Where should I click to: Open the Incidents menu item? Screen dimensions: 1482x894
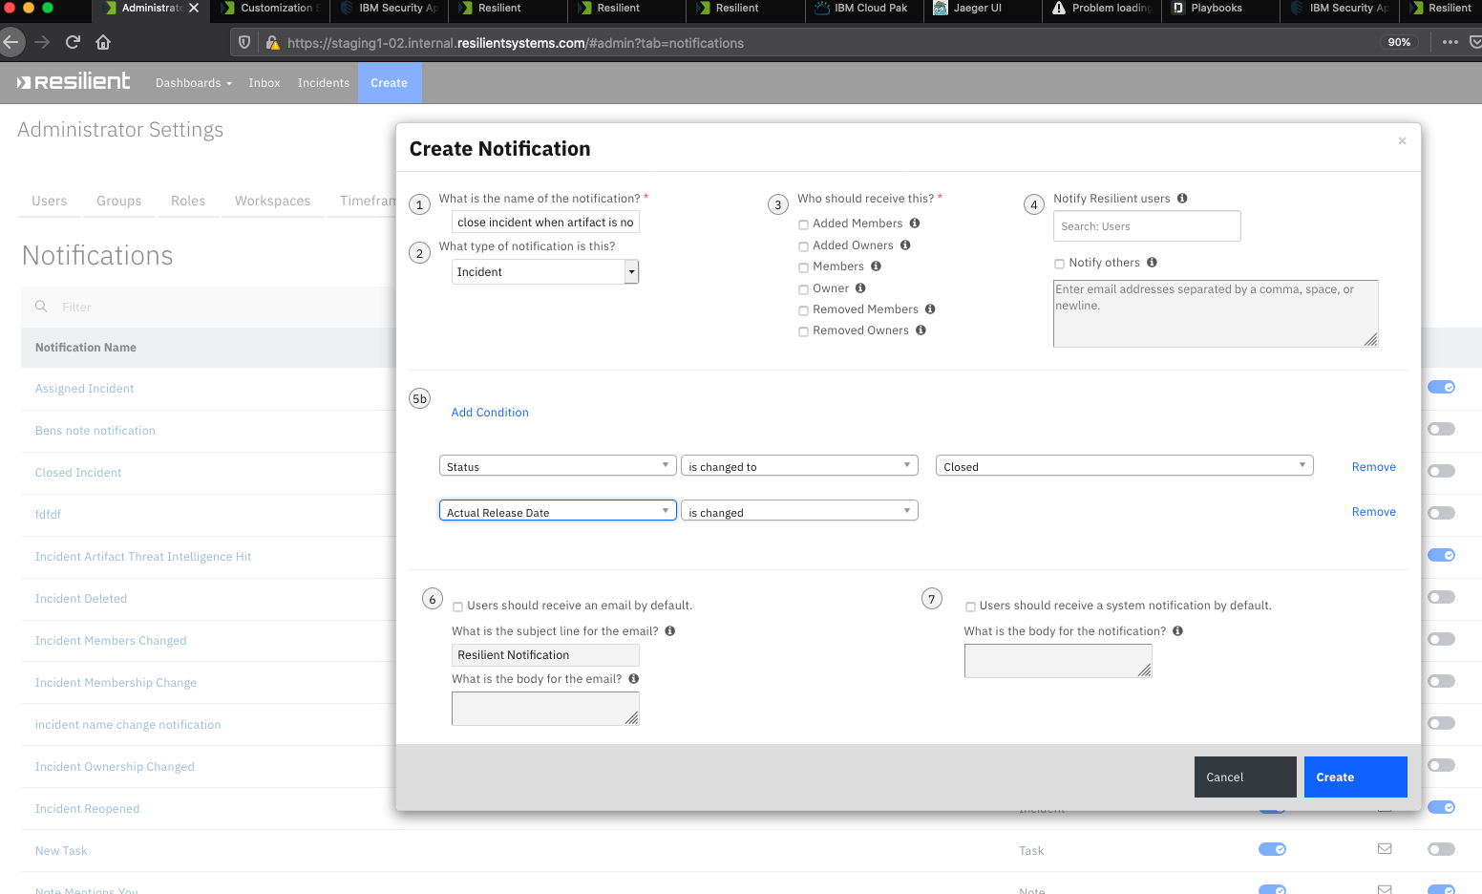point(324,83)
